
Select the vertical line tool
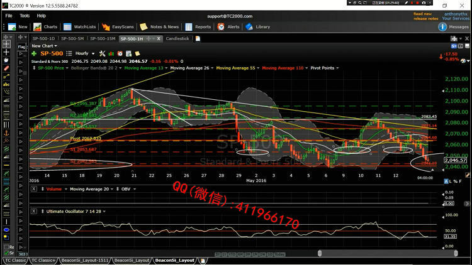click(x=6, y=222)
